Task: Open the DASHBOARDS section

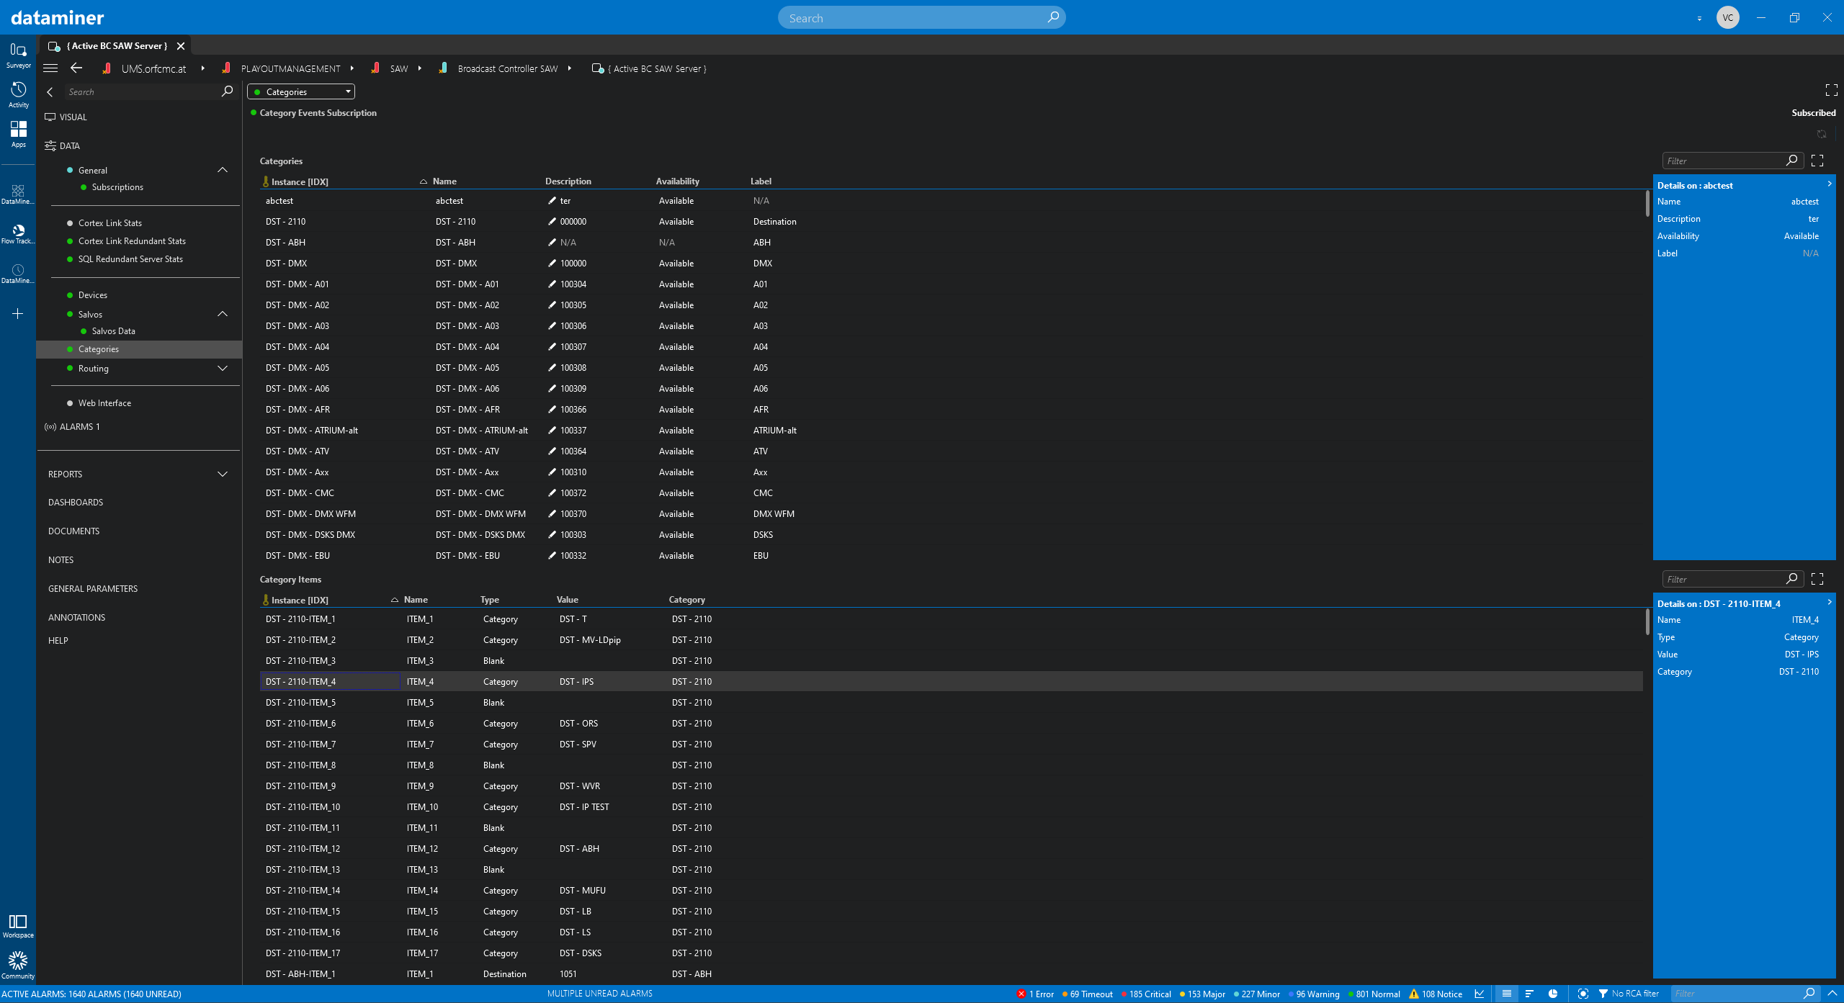Action: [x=76, y=503]
